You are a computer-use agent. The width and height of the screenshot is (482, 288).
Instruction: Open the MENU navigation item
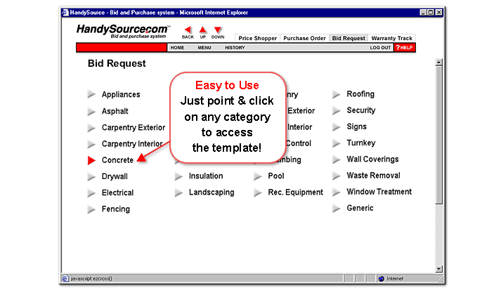coord(204,48)
